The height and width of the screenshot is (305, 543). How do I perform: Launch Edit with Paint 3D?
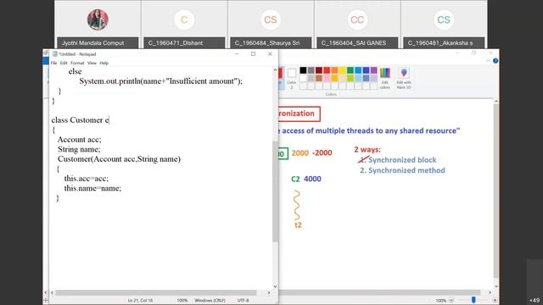(404, 79)
